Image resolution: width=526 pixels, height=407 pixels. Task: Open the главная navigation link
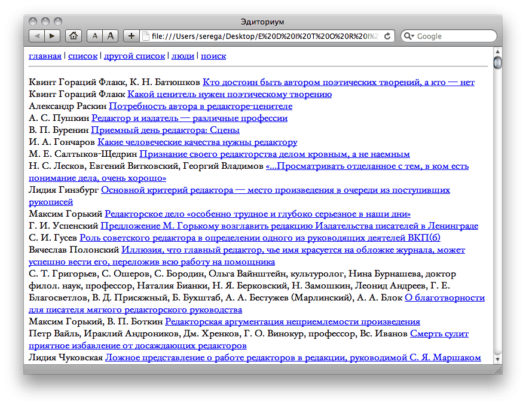click(45, 56)
